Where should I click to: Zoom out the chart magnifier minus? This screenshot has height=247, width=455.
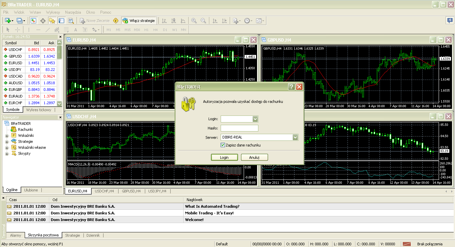203,21
